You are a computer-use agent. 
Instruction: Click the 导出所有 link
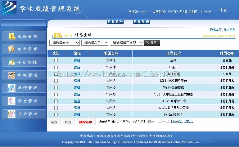pos(229,30)
